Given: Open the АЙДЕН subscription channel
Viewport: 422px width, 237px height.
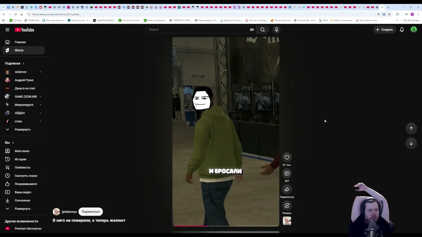Looking at the screenshot, I should (23, 113).
